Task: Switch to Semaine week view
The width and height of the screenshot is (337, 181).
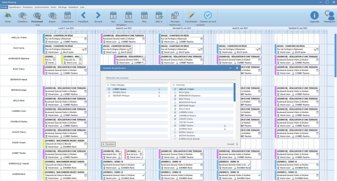Action: click(129, 17)
